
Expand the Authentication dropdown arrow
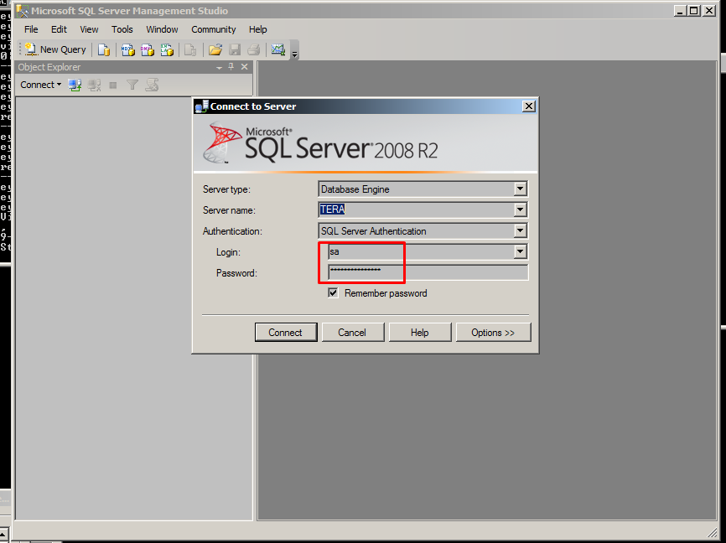(x=520, y=230)
